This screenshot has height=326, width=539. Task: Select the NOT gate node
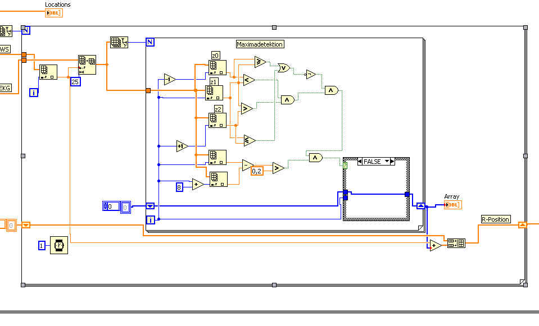(x=310, y=74)
